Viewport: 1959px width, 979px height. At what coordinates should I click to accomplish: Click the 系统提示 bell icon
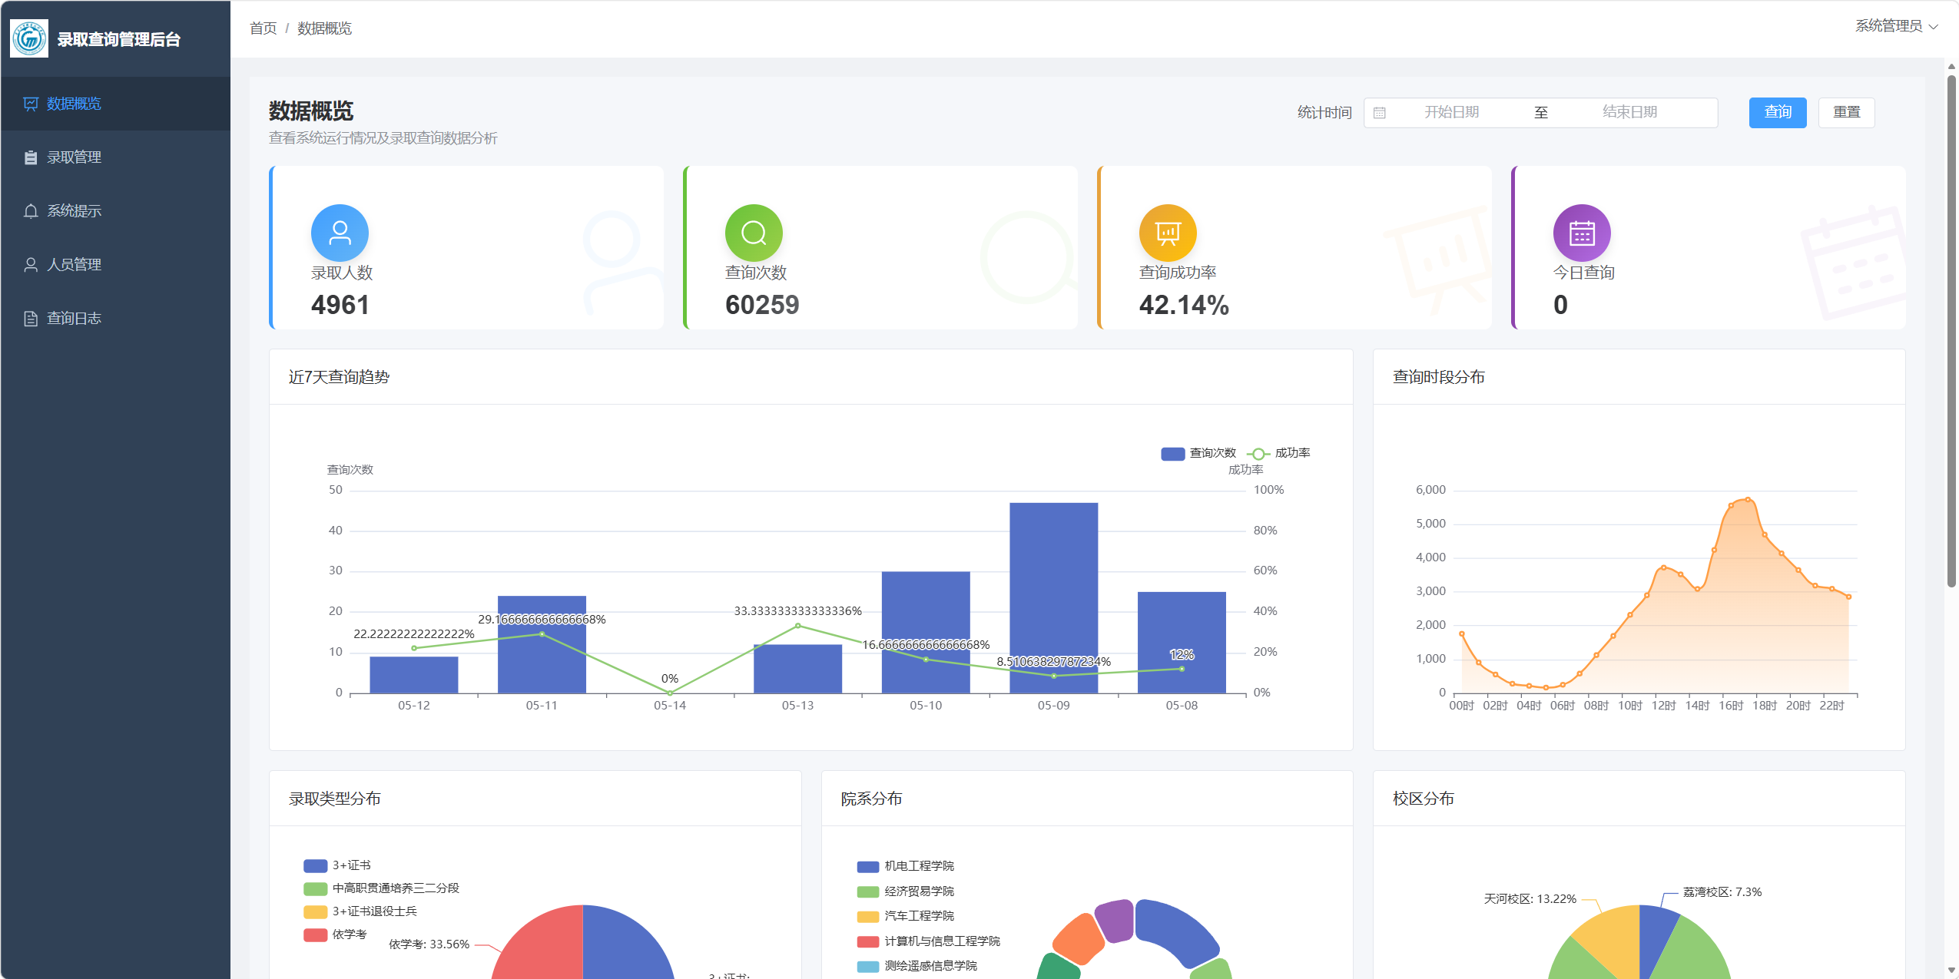(31, 211)
